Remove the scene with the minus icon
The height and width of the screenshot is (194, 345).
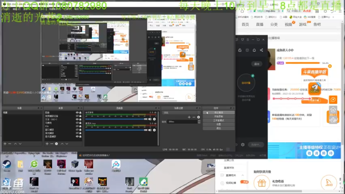coord(9,144)
